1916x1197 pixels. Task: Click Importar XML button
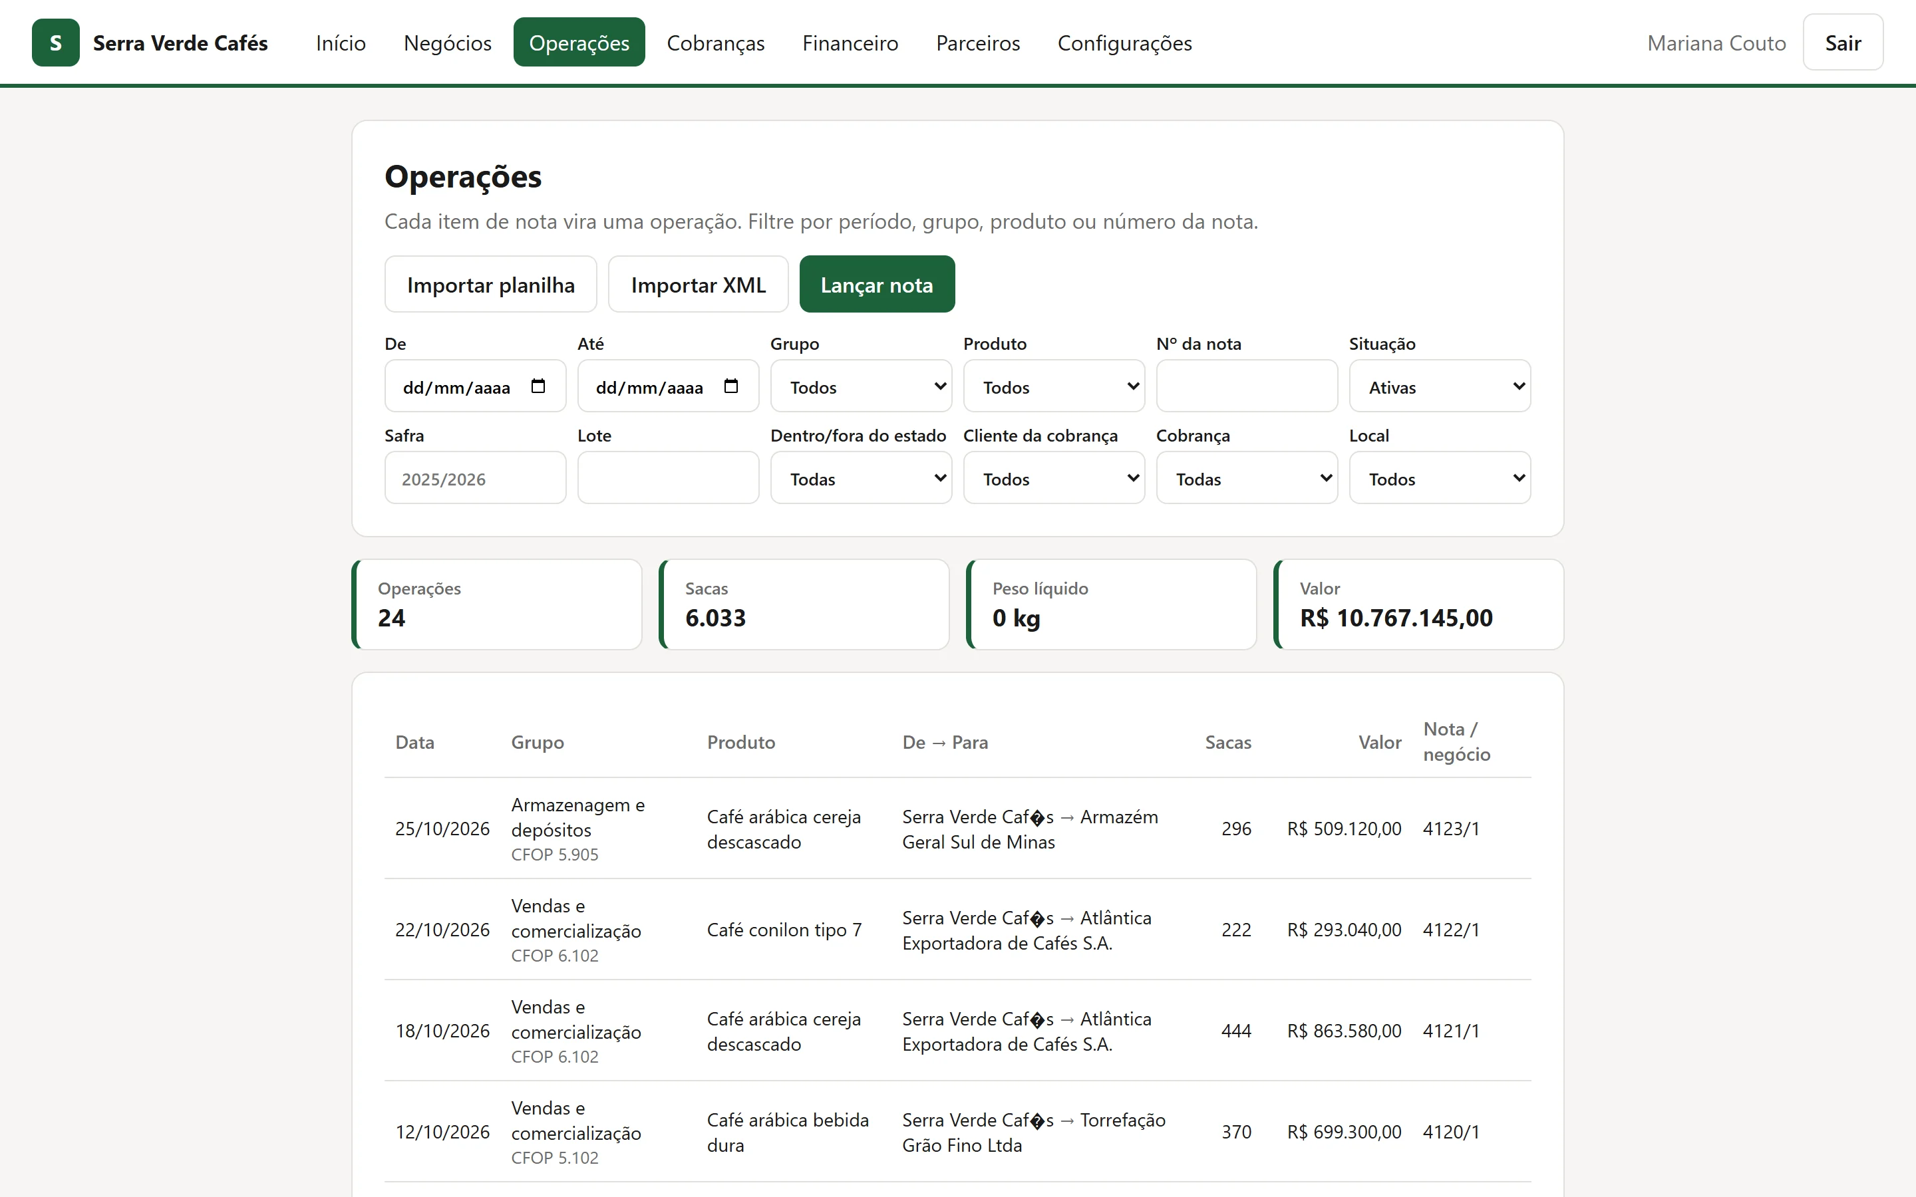[699, 284]
